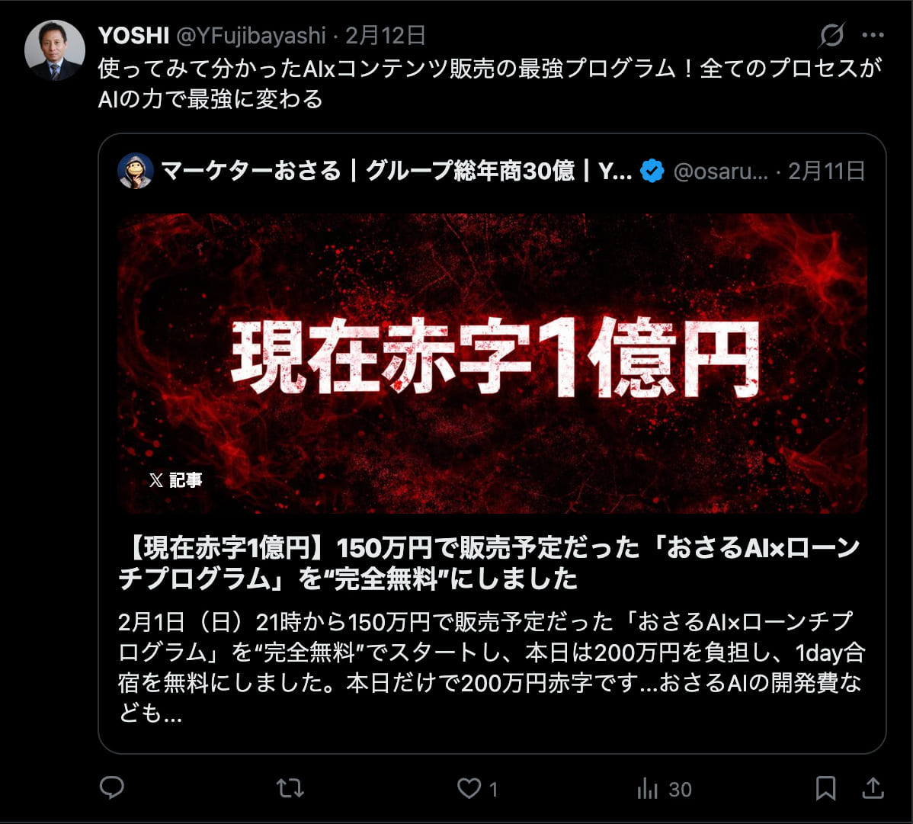This screenshot has height=824, width=913.
Task: Click the article preview text starting 2月1日
Action: pos(492,667)
